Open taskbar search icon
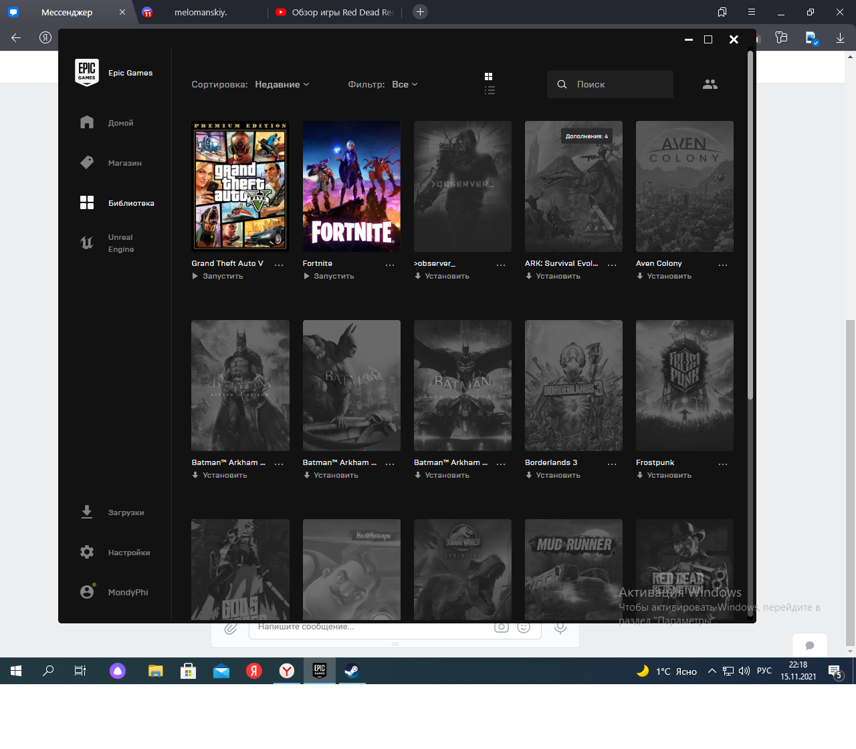This screenshot has height=749, width=856. (x=48, y=671)
